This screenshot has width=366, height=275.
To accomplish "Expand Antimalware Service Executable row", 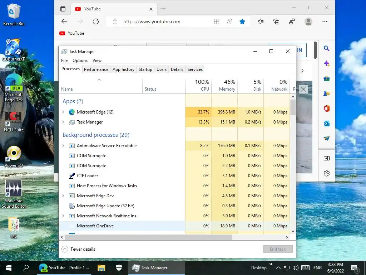I will click(63, 146).
